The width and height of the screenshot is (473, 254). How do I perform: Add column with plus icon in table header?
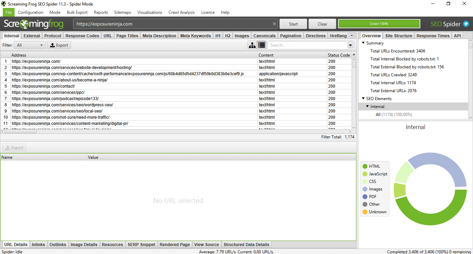(x=354, y=55)
